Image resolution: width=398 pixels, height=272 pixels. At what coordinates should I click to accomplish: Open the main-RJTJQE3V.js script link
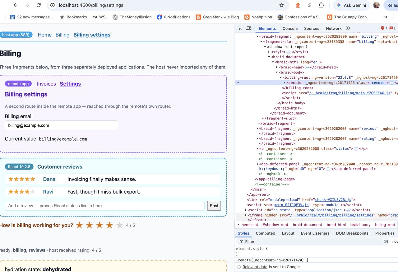[x=292, y=205]
